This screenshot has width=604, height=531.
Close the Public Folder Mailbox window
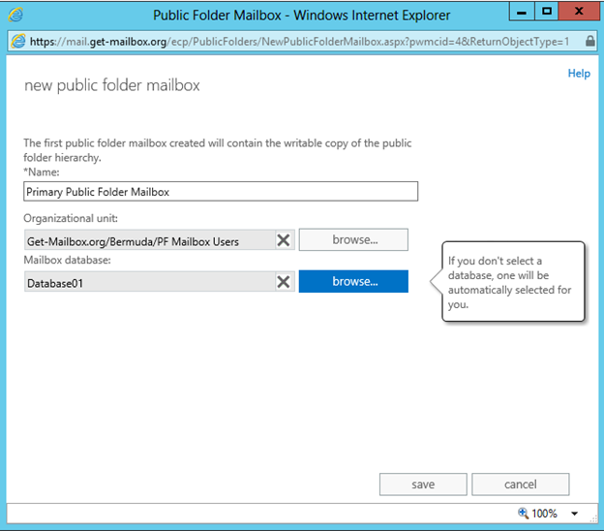click(579, 12)
